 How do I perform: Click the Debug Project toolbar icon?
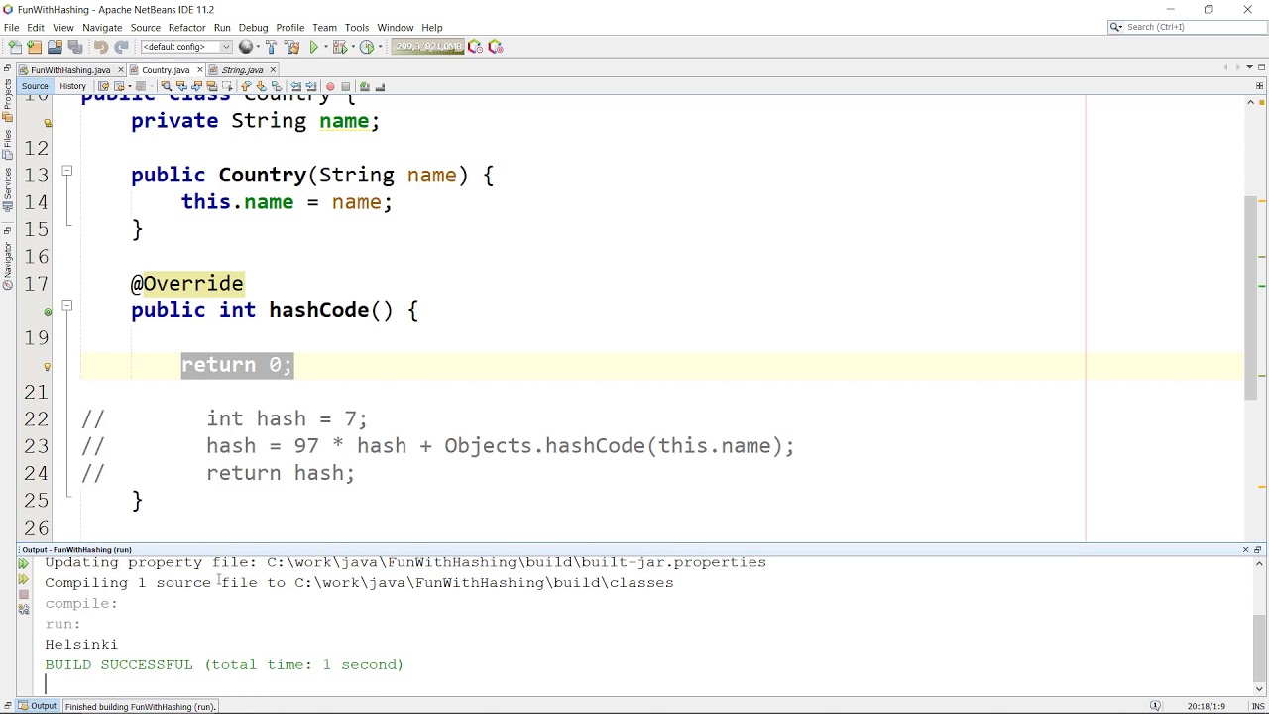click(339, 47)
